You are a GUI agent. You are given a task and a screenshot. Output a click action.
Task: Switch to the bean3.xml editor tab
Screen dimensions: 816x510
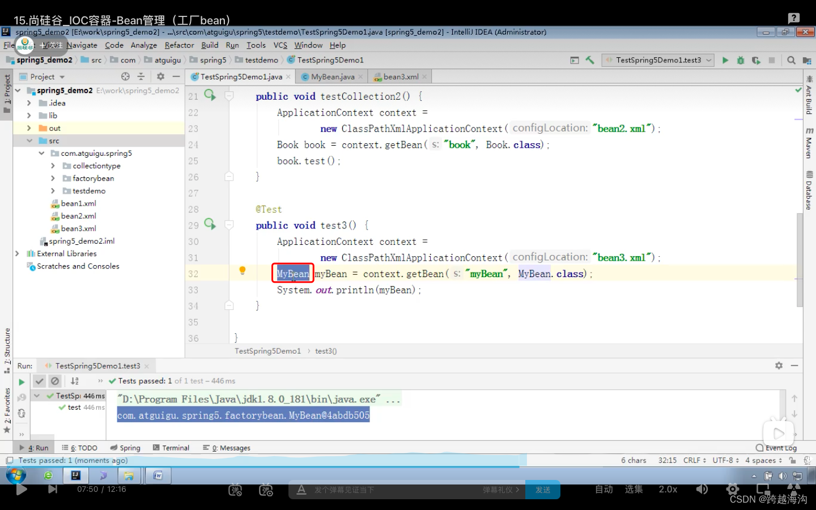tap(401, 76)
